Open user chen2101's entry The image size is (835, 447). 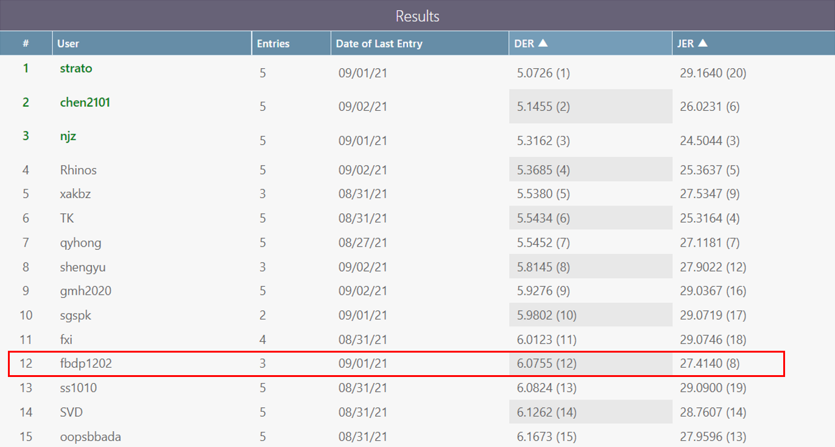(85, 102)
